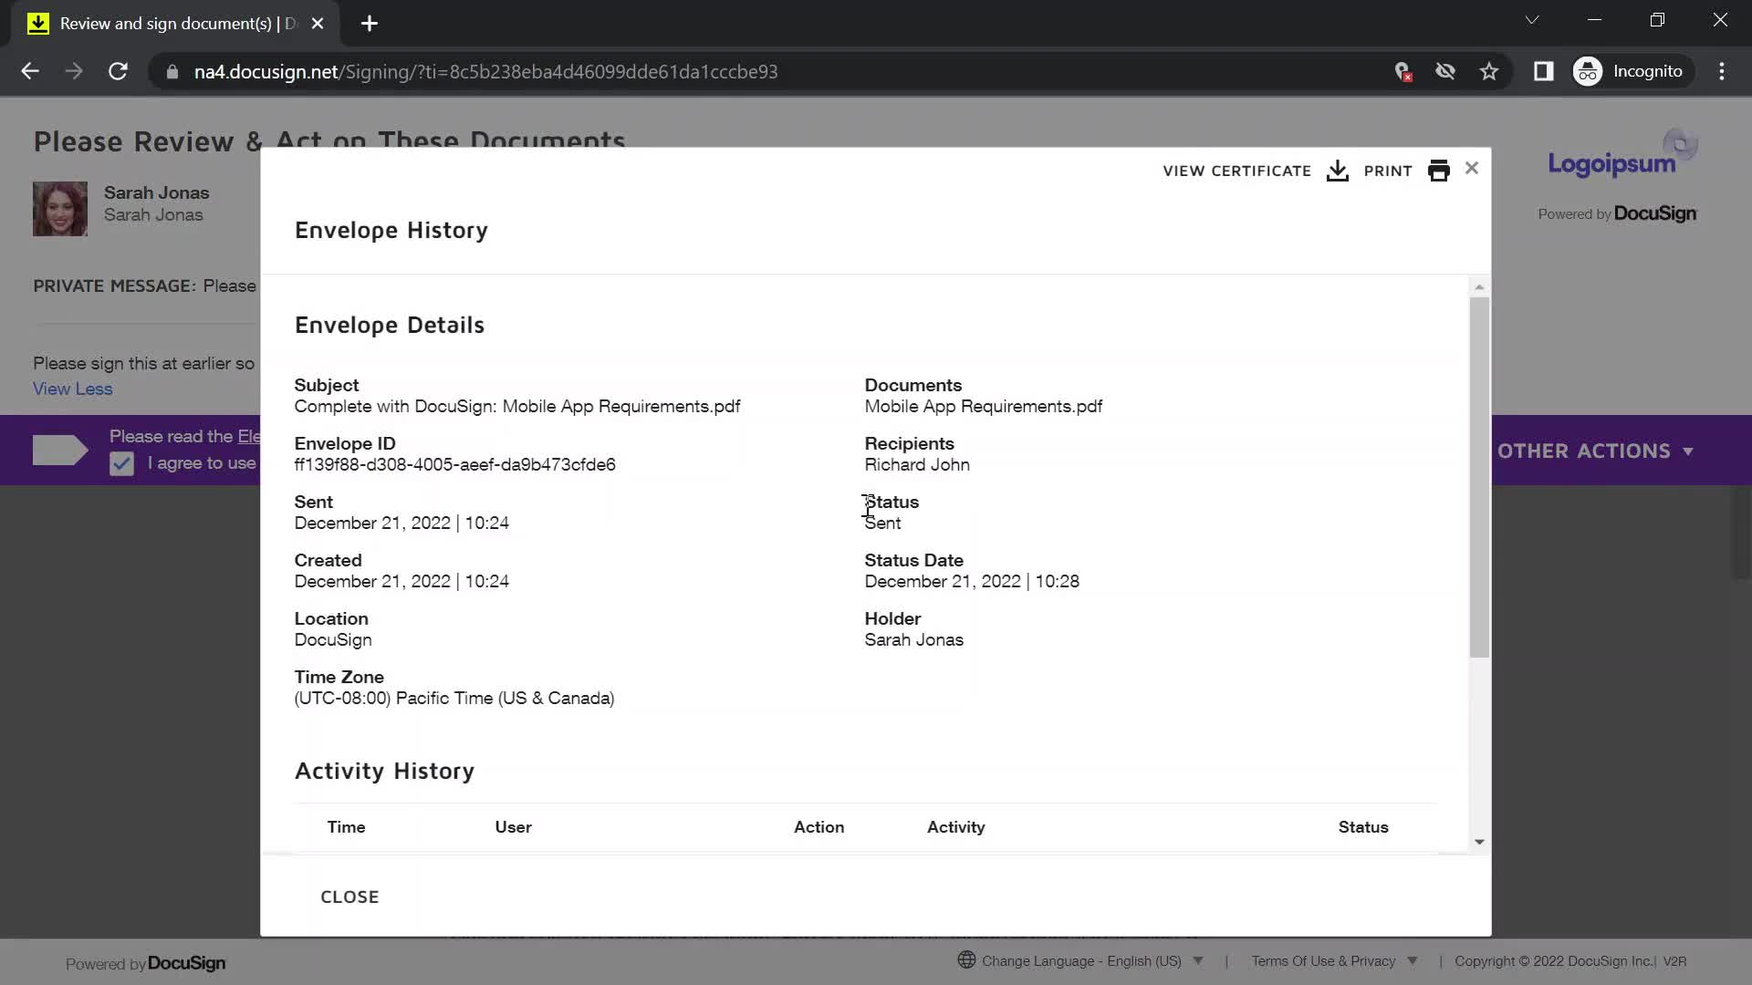Image resolution: width=1752 pixels, height=985 pixels.
Task: Toggle the 'I agree to use' checkbox
Action: [x=121, y=464]
